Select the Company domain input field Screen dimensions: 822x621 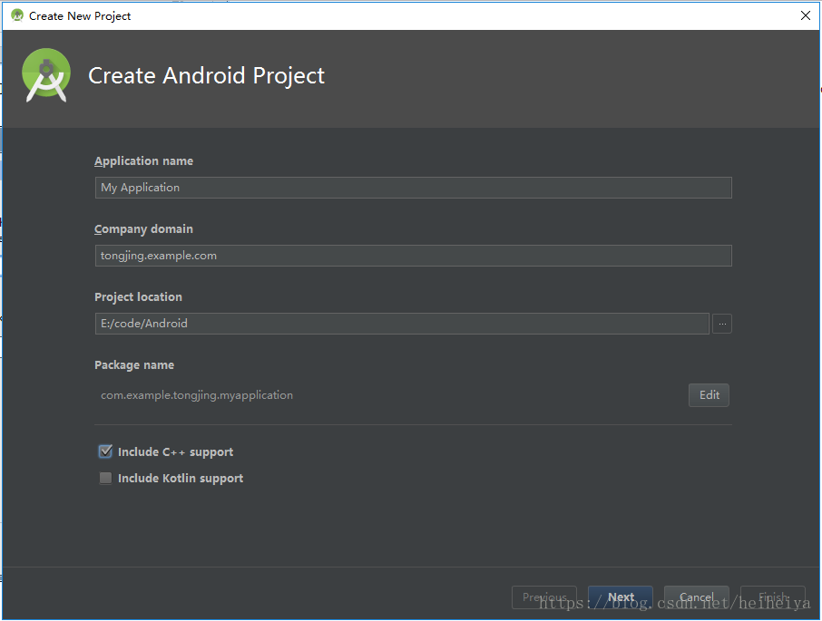(x=413, y=256)
